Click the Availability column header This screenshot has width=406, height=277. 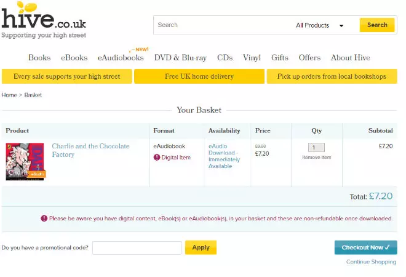(225, 130)
